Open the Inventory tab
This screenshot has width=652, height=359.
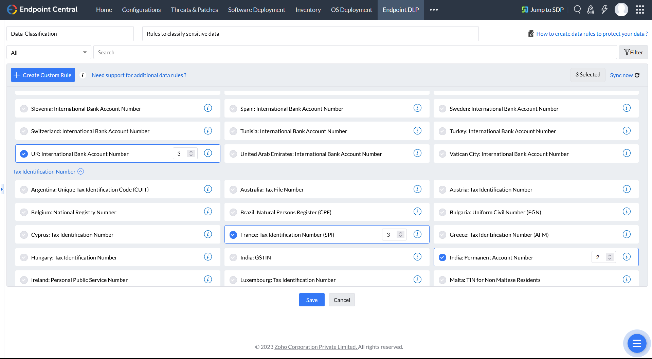point(308,10)
